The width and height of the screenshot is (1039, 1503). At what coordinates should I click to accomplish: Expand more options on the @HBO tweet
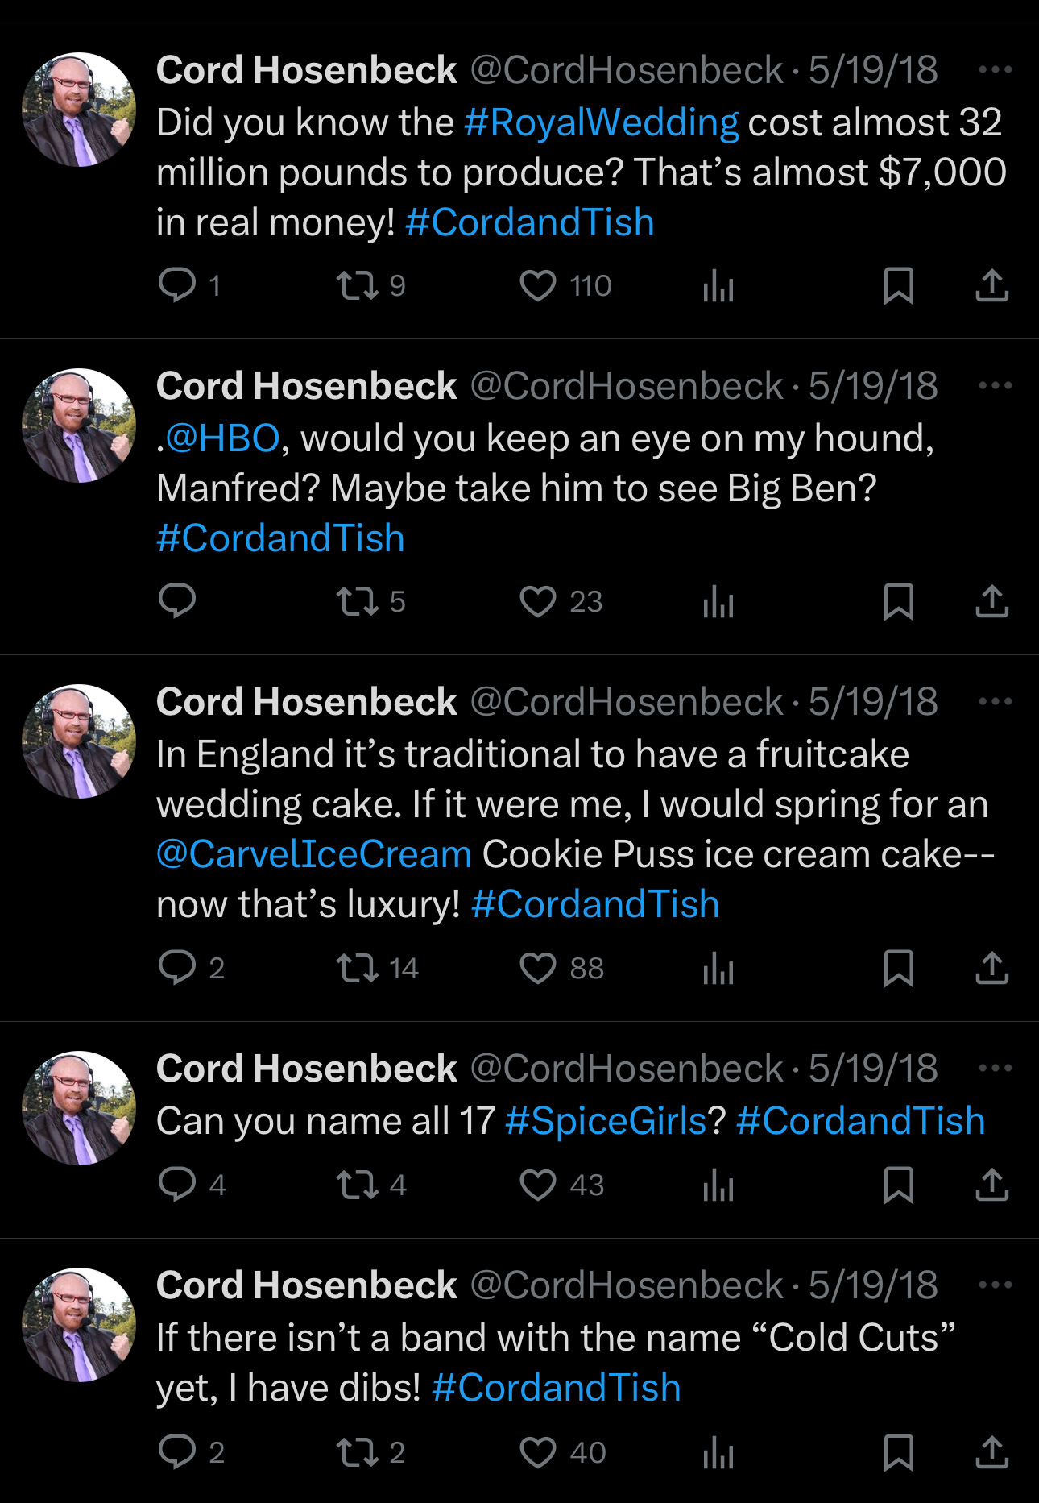click(995, 386)
